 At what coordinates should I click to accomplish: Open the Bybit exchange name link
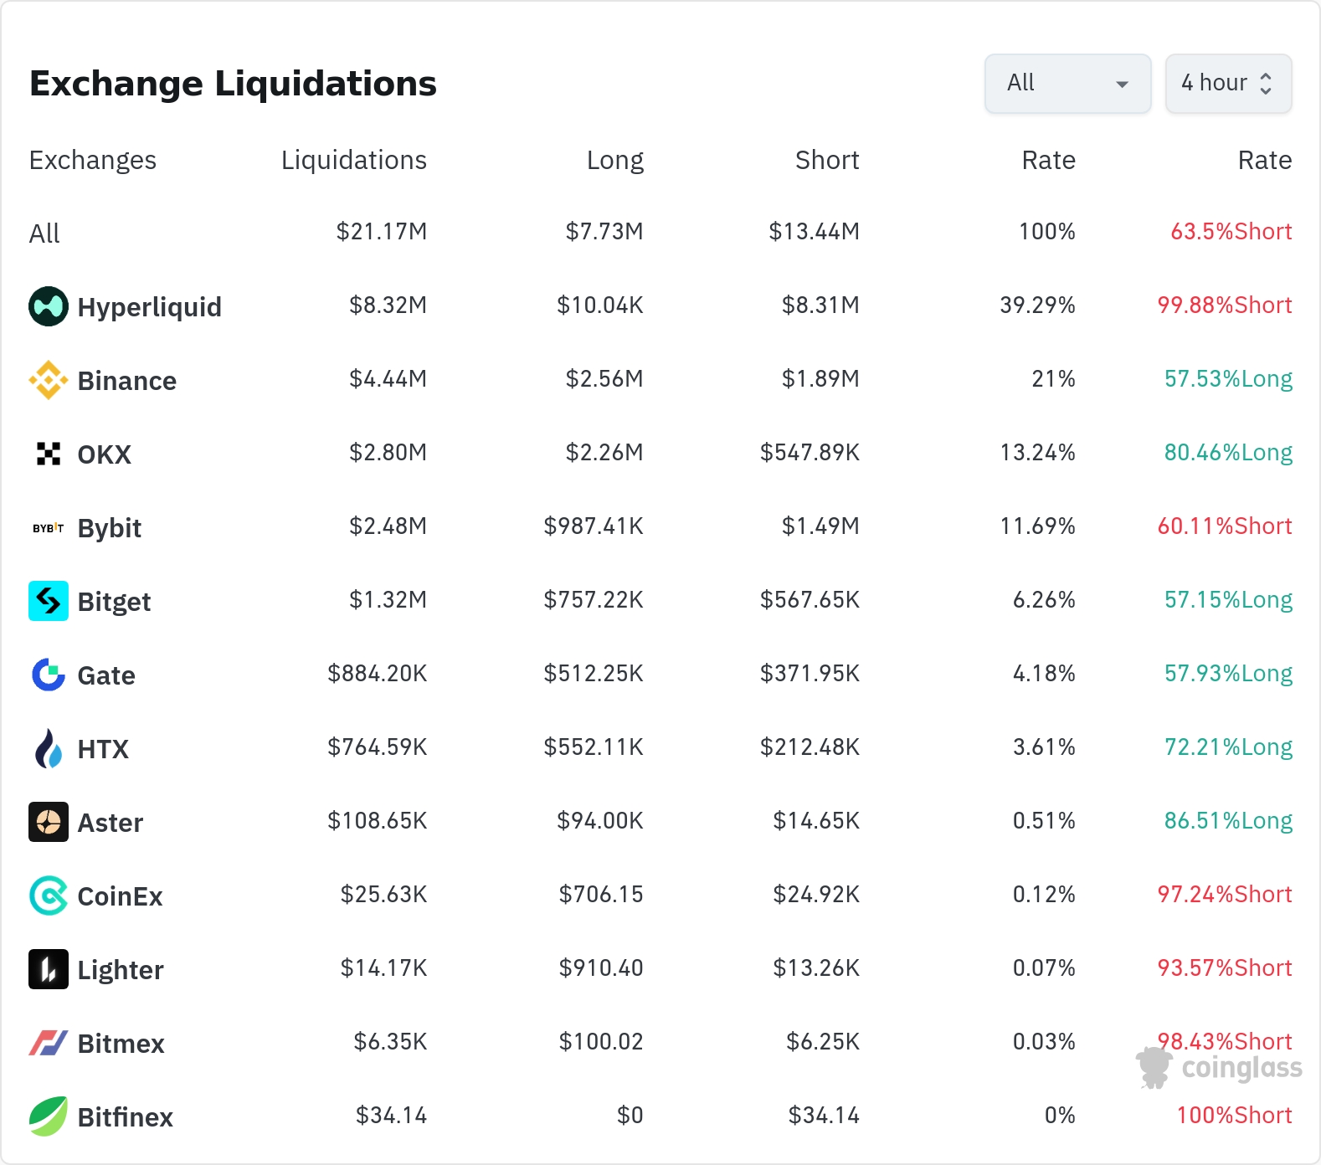click(x=109, y=528)
